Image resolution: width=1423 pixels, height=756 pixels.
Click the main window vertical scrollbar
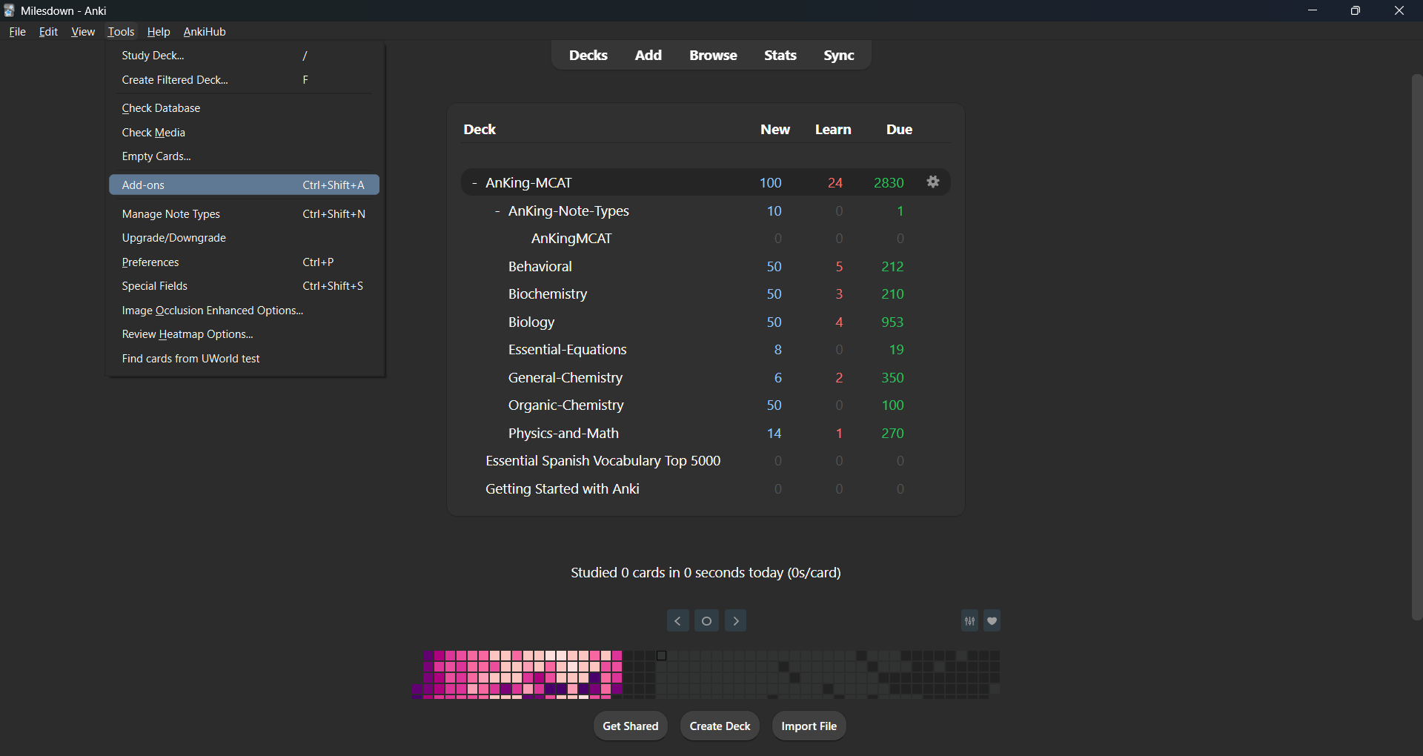pyautogui.click(x=1417, y=347)
